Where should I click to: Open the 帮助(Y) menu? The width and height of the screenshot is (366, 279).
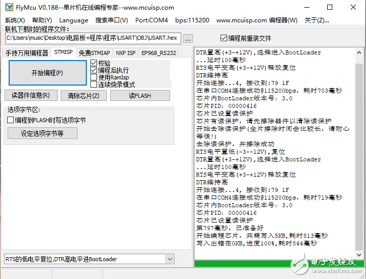42,20
